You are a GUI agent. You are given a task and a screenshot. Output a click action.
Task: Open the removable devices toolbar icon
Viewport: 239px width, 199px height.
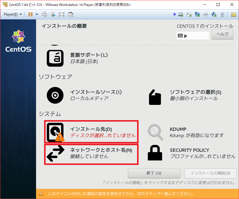[53, 14]
